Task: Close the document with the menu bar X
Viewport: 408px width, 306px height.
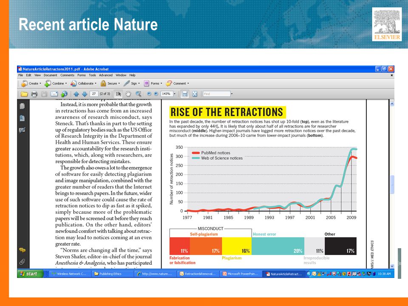Action: 391,75
